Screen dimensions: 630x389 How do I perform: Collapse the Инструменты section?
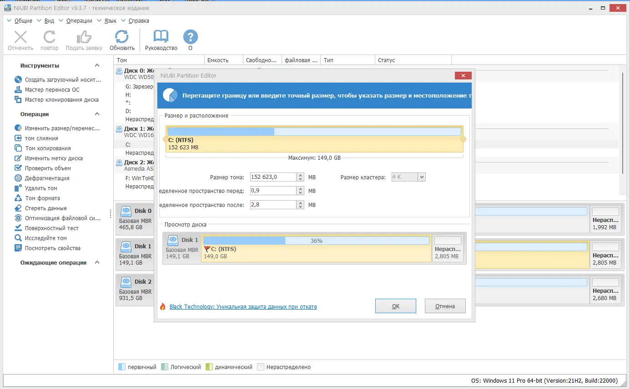97,66
